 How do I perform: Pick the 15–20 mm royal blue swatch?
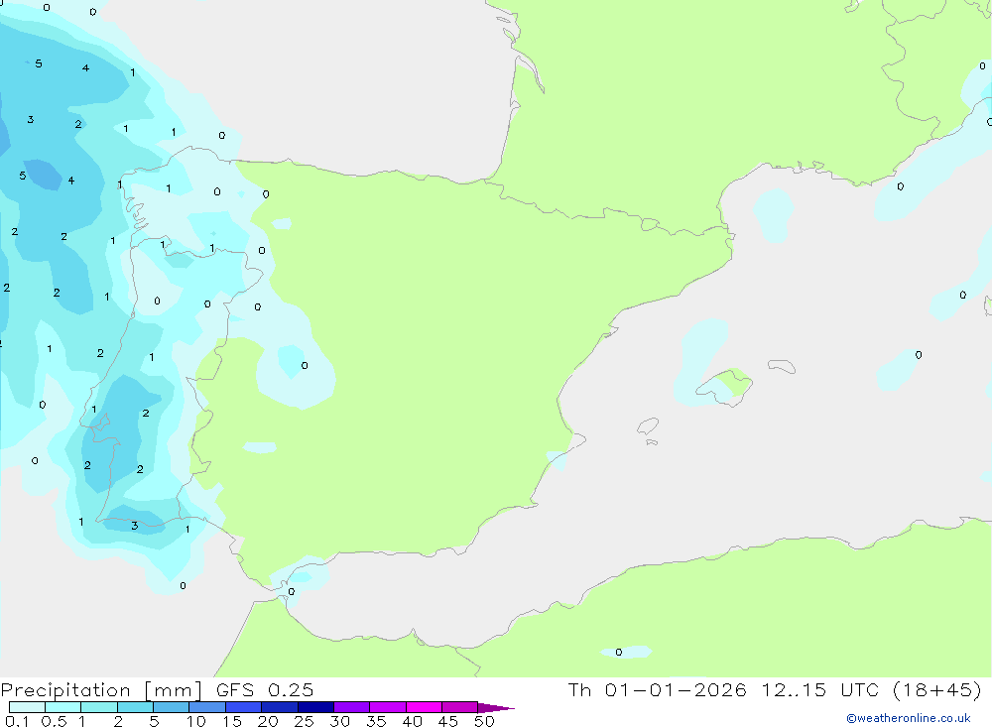pyautogui.click(x=244, y=707)
